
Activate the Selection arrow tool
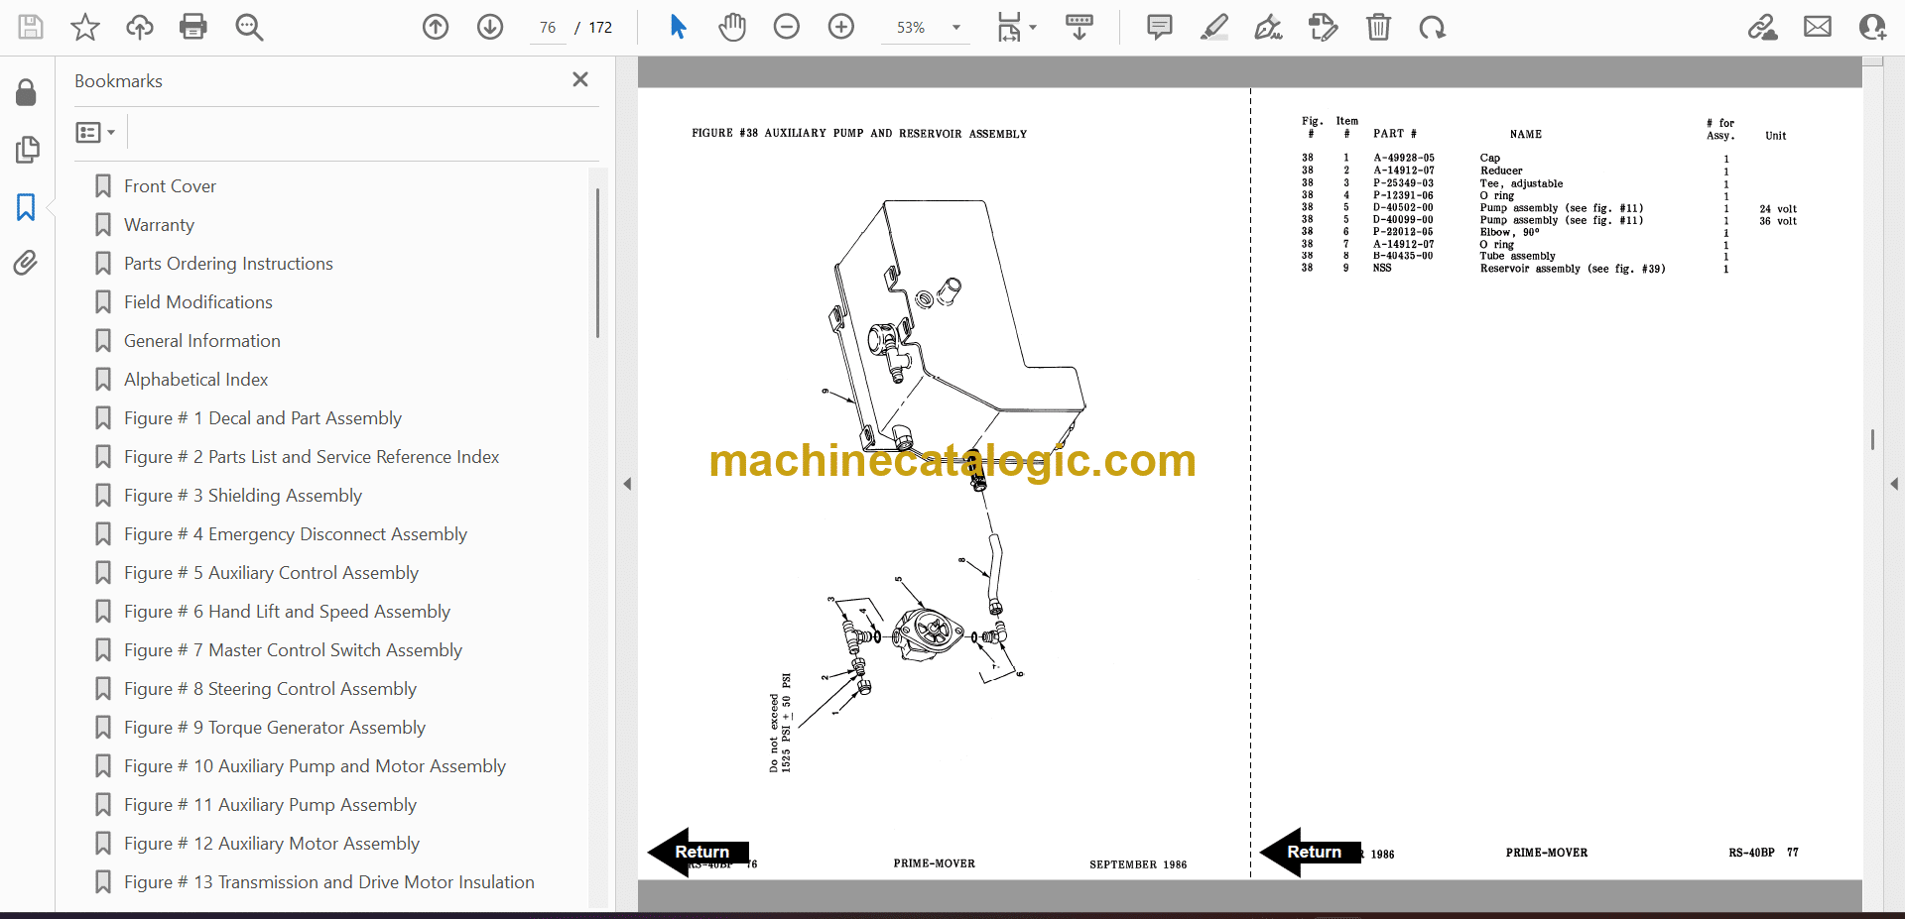[679, 27]
